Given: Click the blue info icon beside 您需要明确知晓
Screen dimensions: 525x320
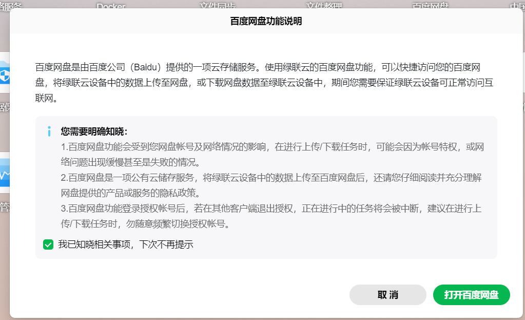Looking at the screenshot, I should coord(49,131).
